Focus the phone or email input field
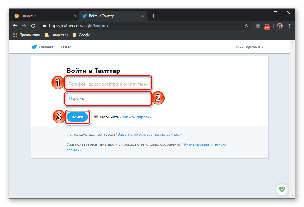The height and width of the screenshot is (207, 304). click(108, 84)
